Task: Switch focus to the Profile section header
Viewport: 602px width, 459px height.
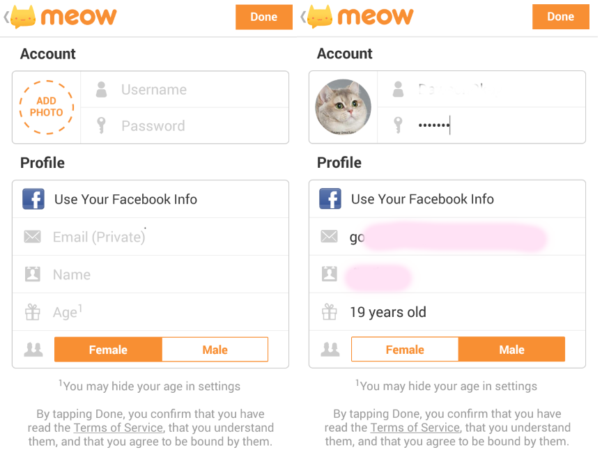Action: coord(42,162)
